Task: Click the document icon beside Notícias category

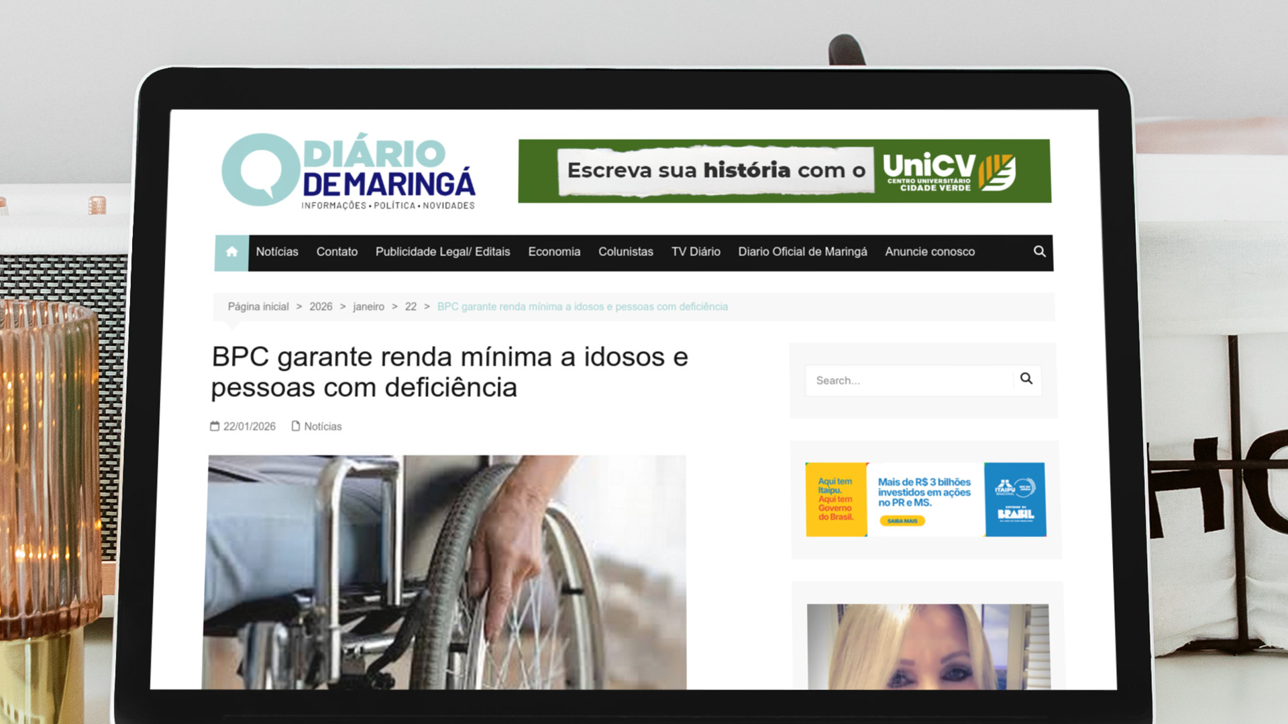Action: point(295,426)
